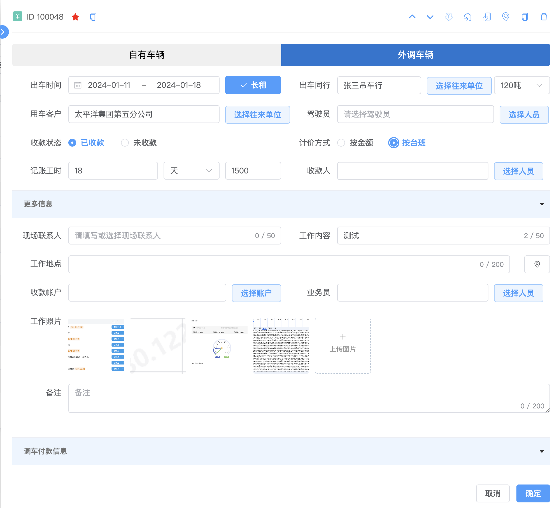
Task: Click the location pin icon in the toolbar
Action: [x=505, y=17]
